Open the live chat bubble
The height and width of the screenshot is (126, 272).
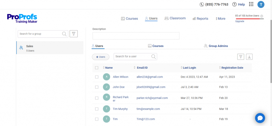coord(260,118)
